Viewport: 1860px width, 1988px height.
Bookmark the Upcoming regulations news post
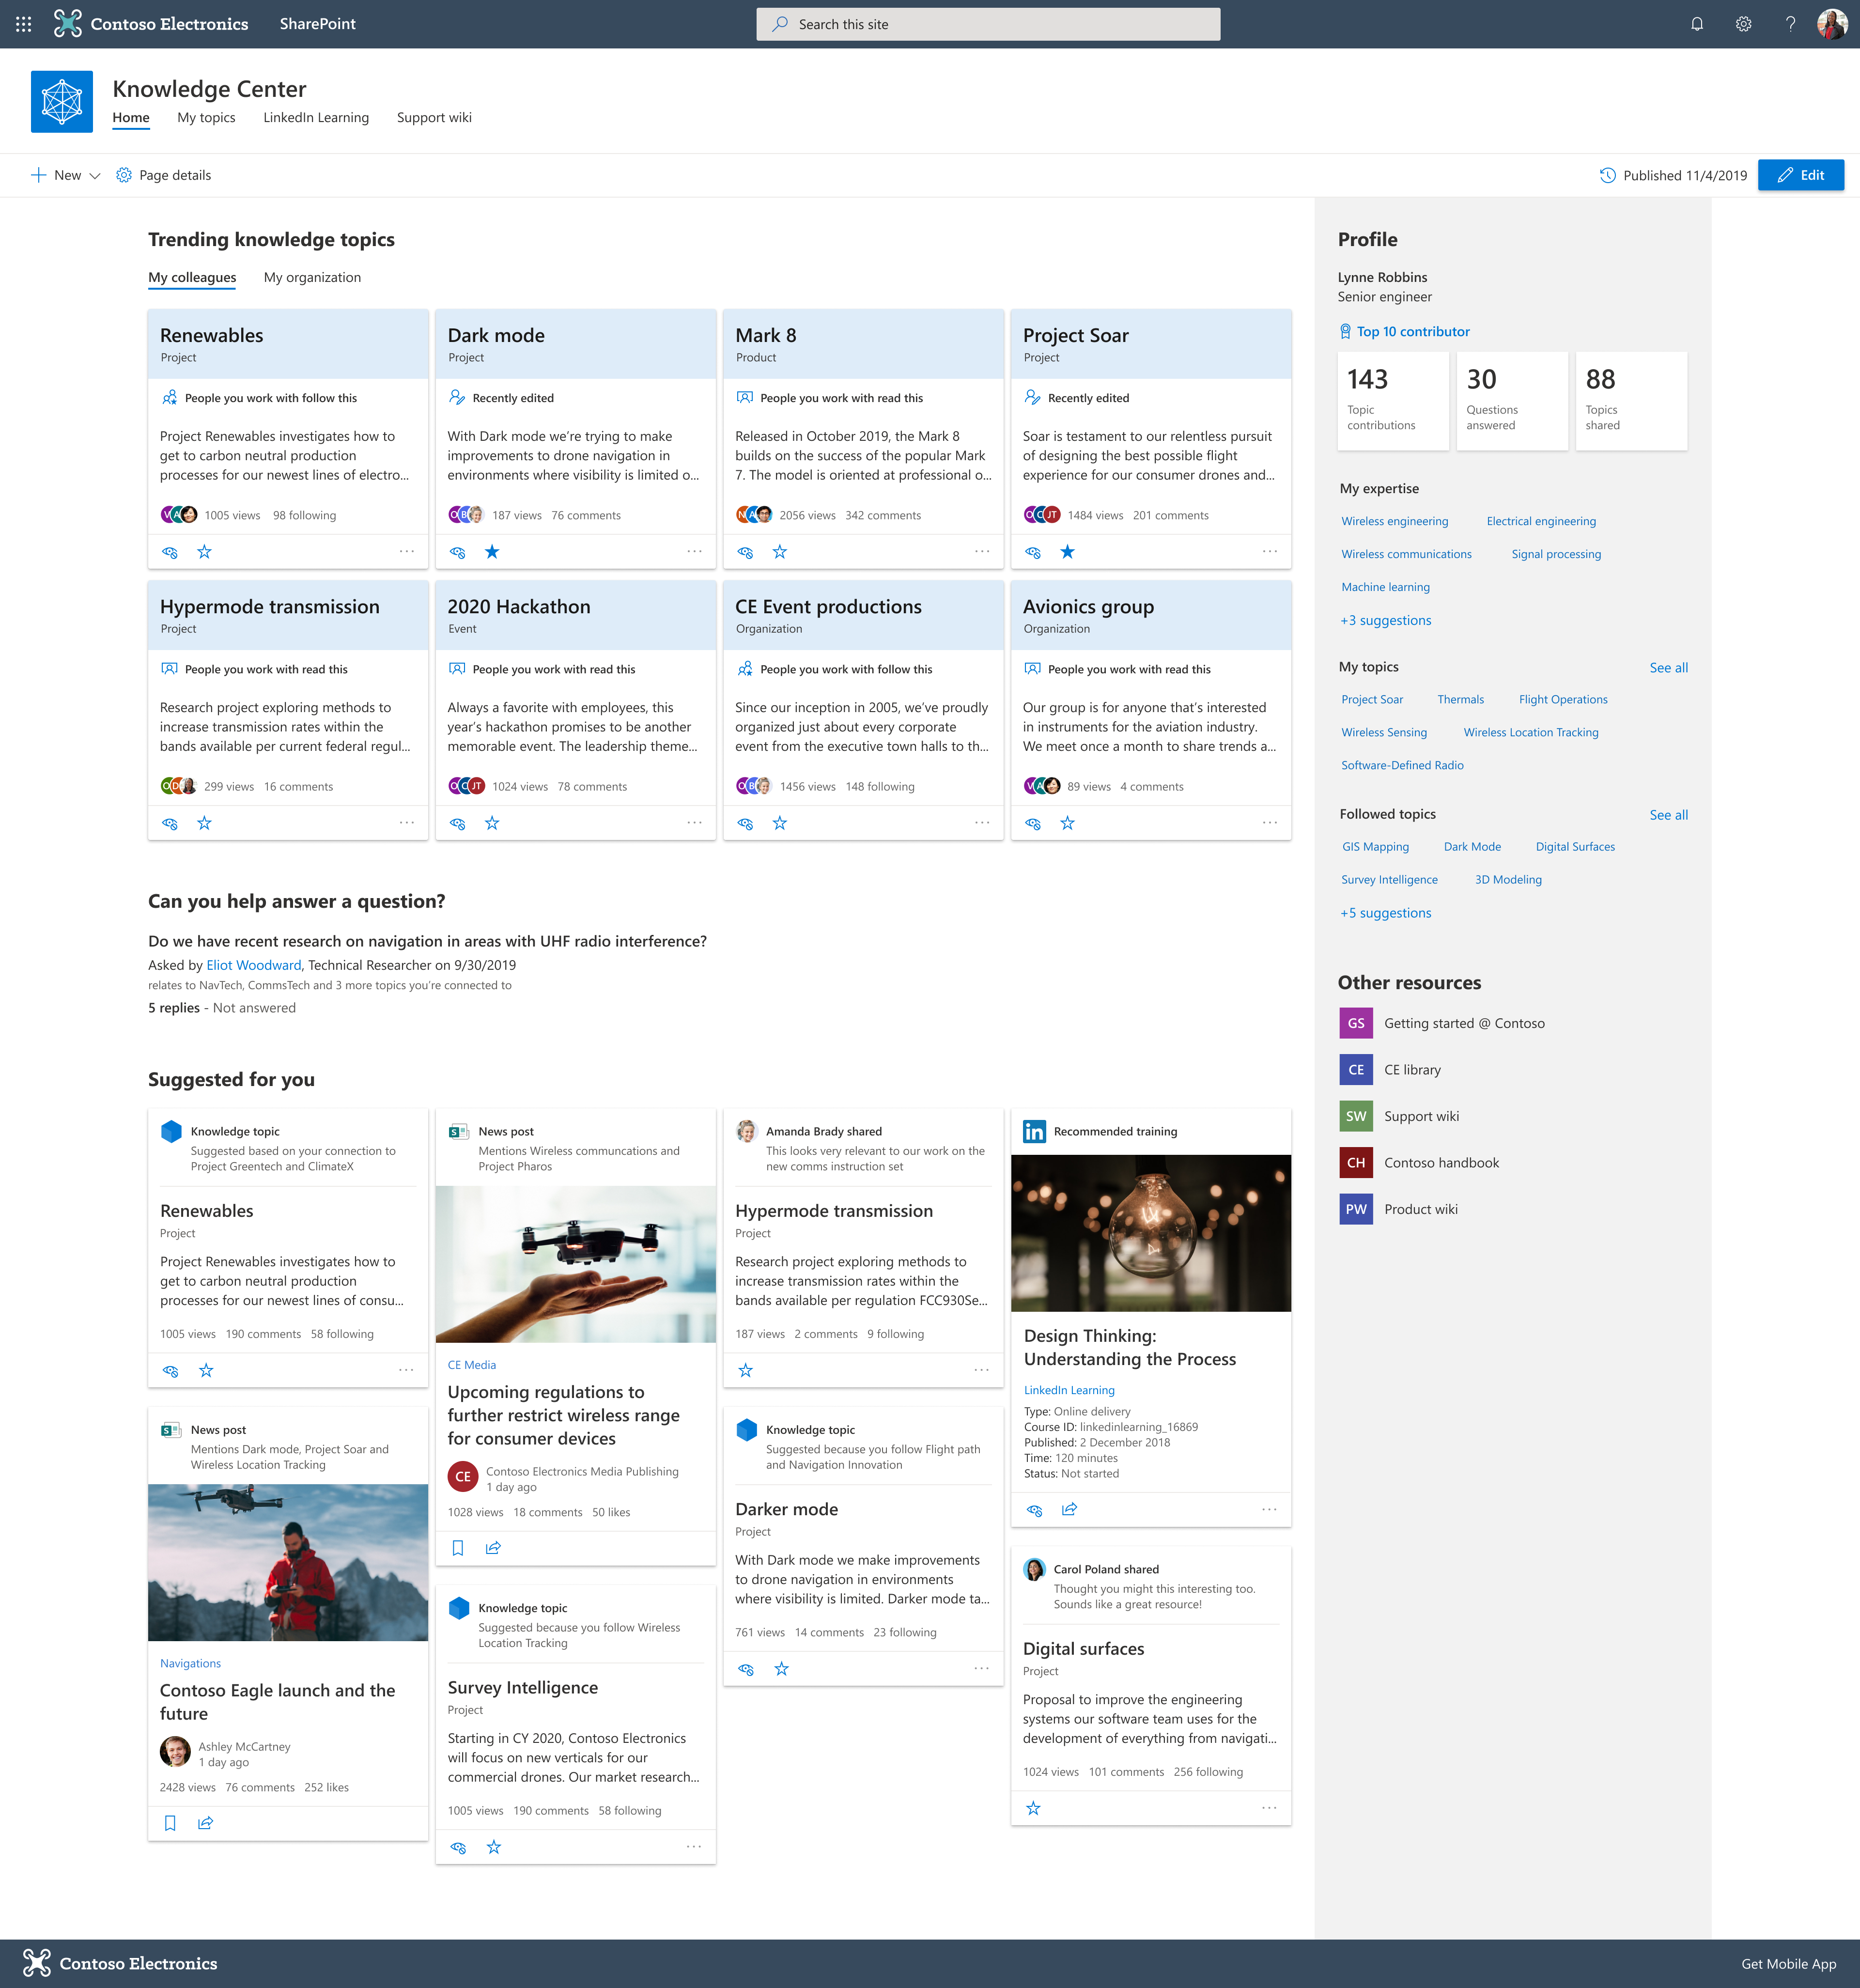point(458,1548)
